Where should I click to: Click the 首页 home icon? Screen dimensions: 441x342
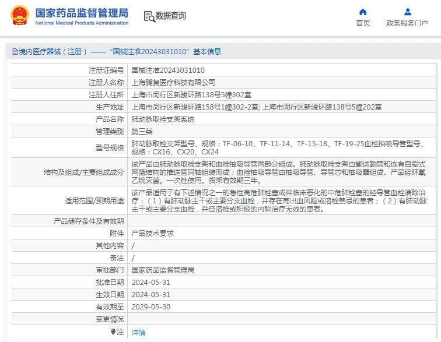pyautogui.click(x=363, y=12)
